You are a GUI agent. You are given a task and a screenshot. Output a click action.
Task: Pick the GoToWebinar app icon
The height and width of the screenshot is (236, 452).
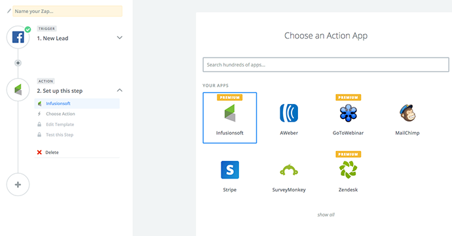click(x=348, y=113)
